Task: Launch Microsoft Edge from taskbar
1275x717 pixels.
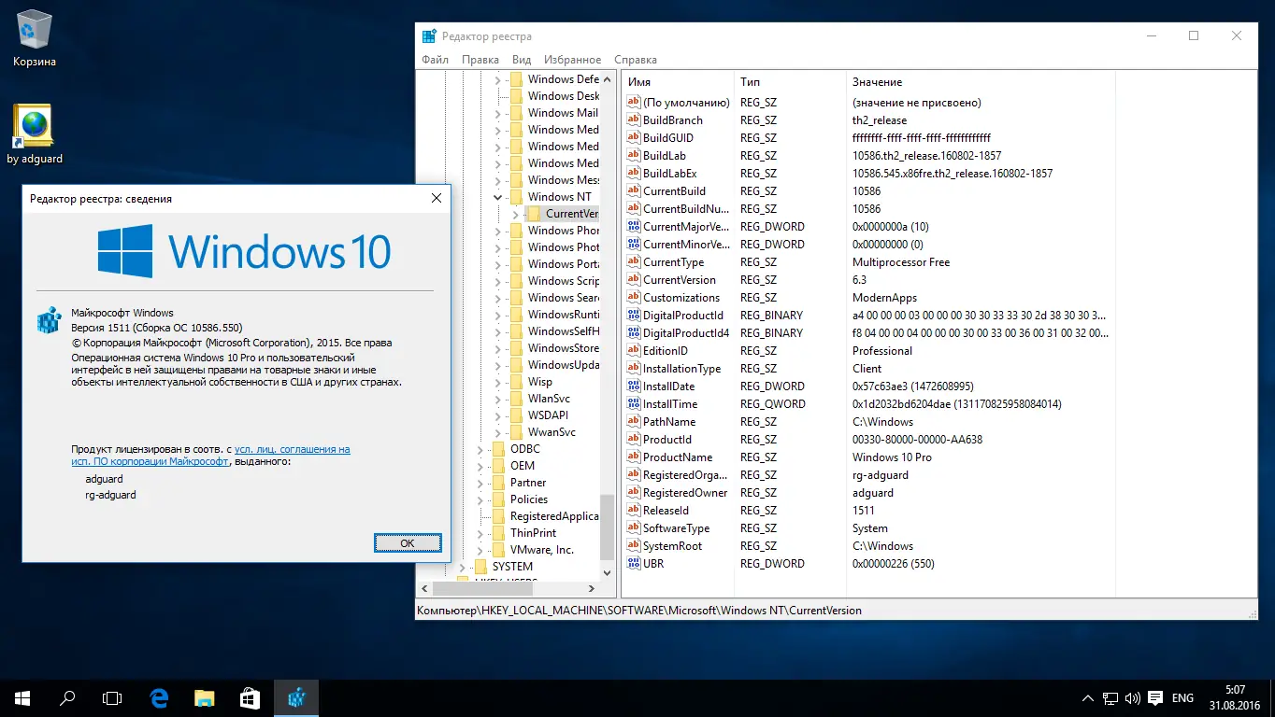Action: pos(159,697)
